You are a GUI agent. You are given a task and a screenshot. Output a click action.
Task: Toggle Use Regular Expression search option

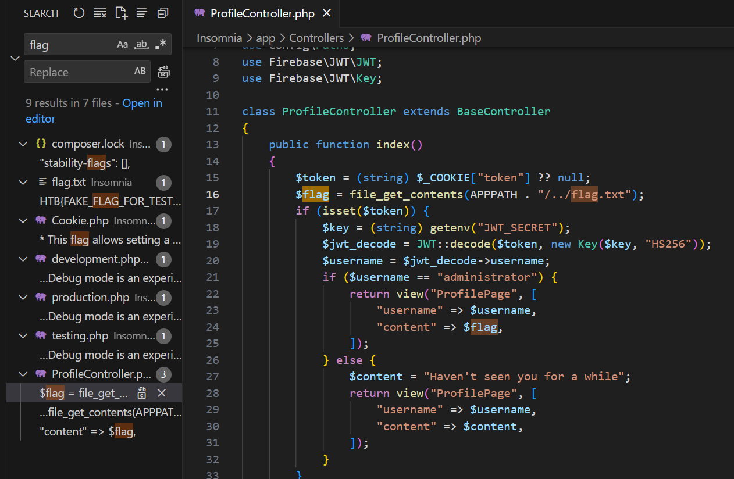[161, 45]
